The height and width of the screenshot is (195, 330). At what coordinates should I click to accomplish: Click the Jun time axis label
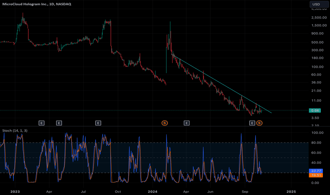point(210,191)
